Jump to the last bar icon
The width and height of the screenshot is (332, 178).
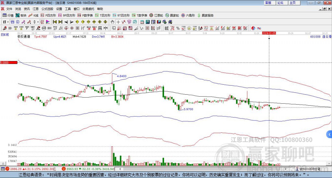(60, 22)
